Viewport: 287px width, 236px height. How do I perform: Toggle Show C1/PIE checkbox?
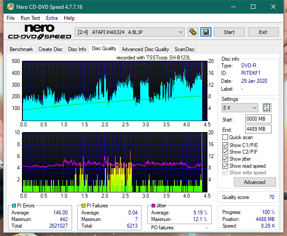pos(225,145)
